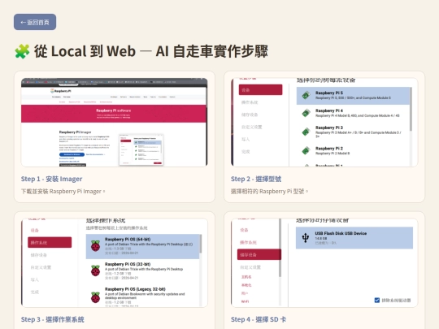Select the Raspberry Pi OS (32-bit) row

[x=142, y=271]
